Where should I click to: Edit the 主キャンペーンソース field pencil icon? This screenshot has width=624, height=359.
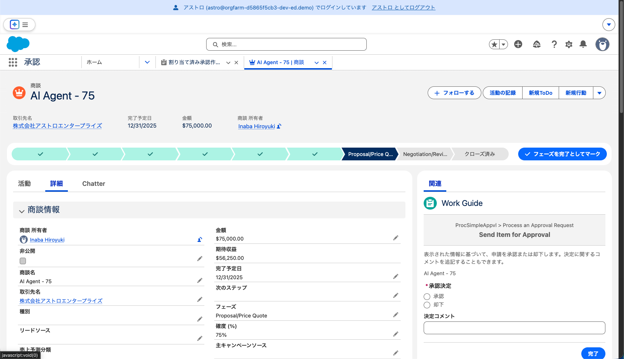pyautogui.click(x=396, y=353)
